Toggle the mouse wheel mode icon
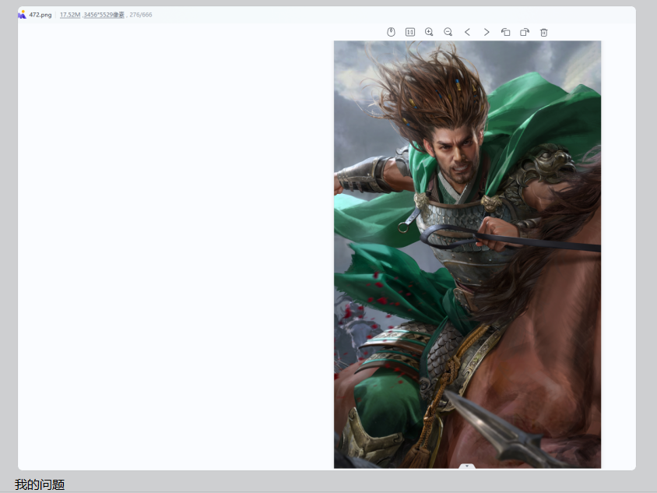Viewport: 657px width, 493px height. [391, 32]
